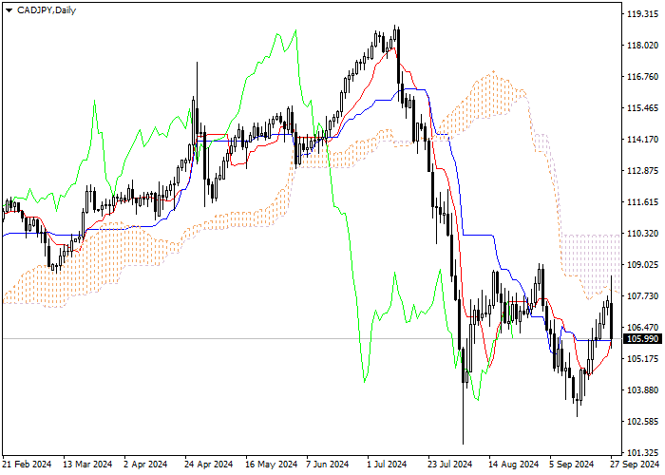This screenshot has width=665, height=475.
Task: Click the 23 Jul 2024 date label
Action: pyautogui.click(x=450, y=465)
